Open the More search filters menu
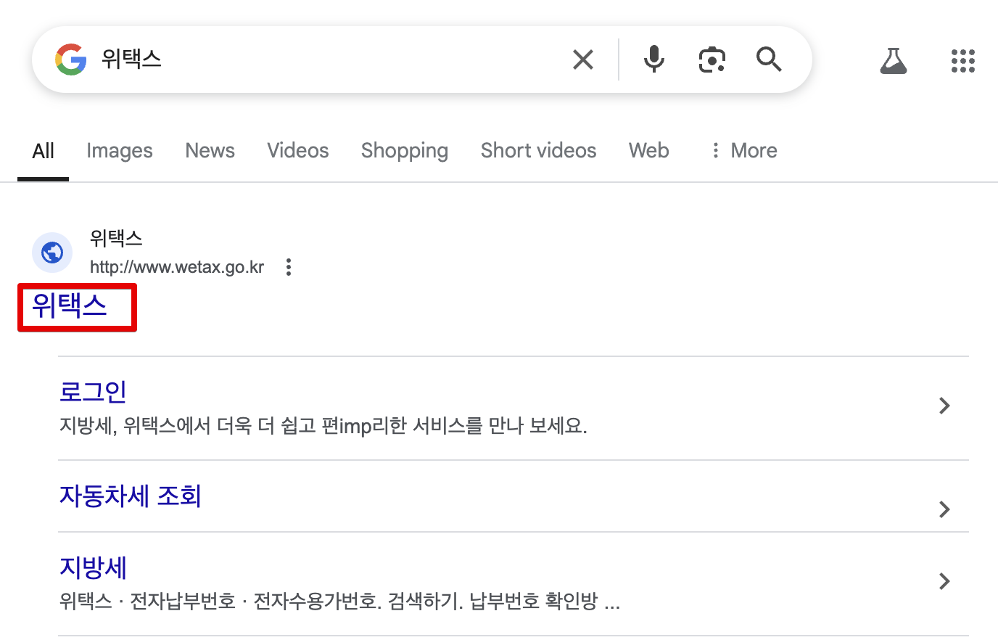 tap(743, 151)
